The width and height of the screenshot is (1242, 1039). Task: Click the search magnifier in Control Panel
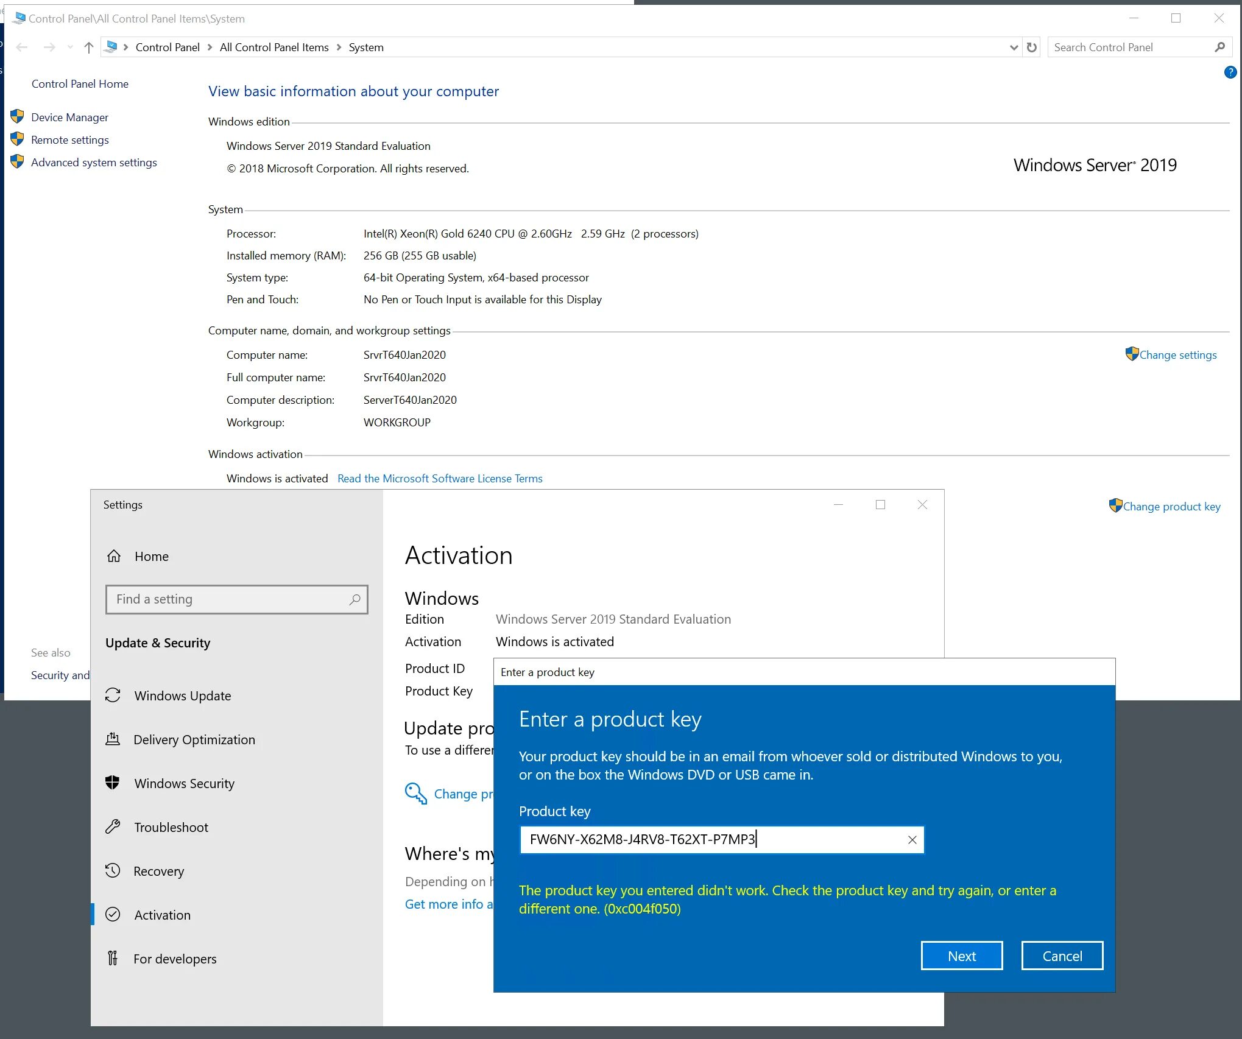tap(1219, 47)
